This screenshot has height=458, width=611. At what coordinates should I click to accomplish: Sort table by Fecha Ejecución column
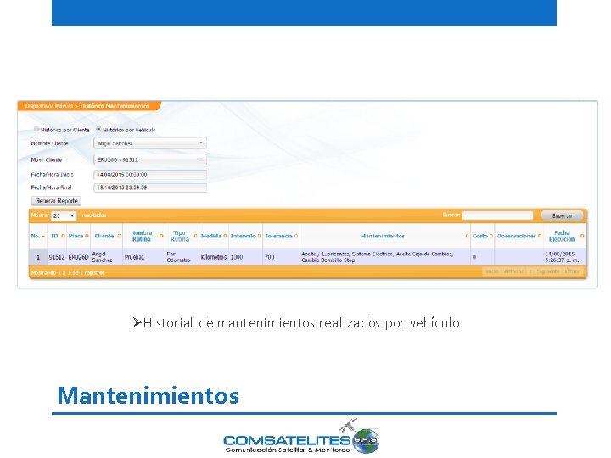(x=564, y=236)
